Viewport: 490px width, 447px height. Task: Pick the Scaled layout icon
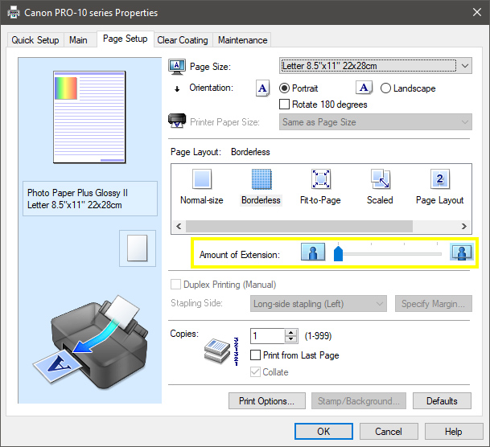pyautogui.click(x=380, y=179)
